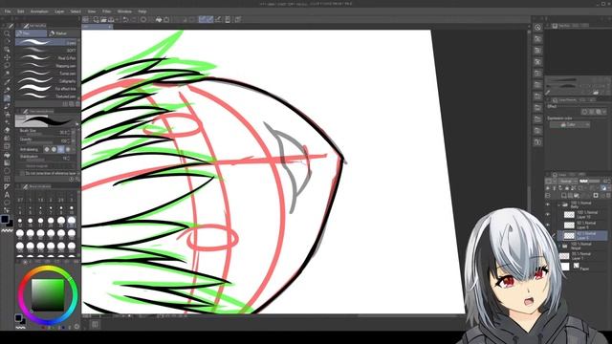Click the Redo toolbar icon
This screenshot has width=612, height=344.
[x=134, y=19]
